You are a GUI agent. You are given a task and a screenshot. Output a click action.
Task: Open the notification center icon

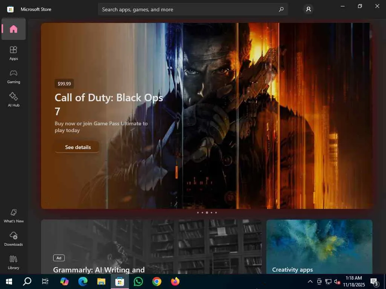click(374, 281)
